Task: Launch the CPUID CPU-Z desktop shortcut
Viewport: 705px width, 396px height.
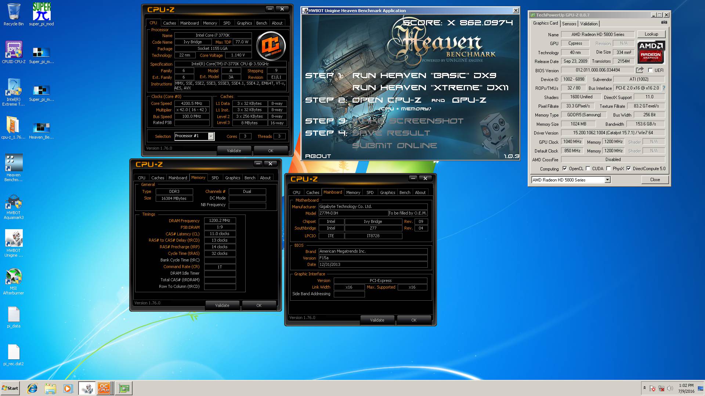Action: point(14,52)
